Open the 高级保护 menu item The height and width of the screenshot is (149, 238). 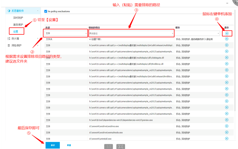(x=18, y=25)
